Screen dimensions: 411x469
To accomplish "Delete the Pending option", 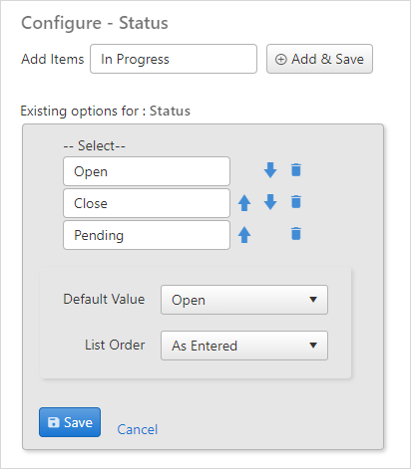I will point(296,234).
